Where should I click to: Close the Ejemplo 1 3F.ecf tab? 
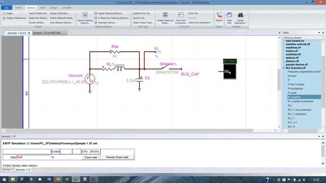click(29, 33)
